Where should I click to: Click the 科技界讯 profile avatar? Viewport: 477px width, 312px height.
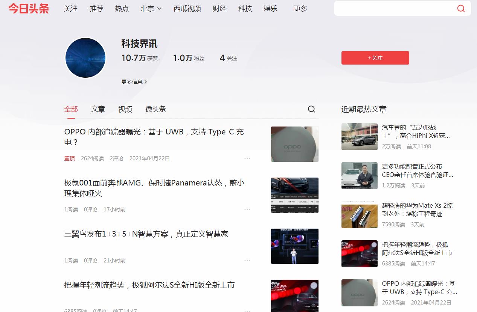pyautogui.click(x=85, y=58)
